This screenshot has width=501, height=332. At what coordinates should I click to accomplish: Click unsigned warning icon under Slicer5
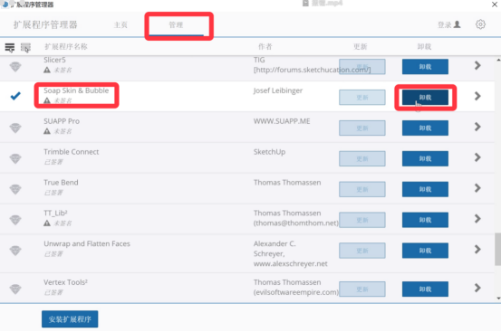[47, 70]
